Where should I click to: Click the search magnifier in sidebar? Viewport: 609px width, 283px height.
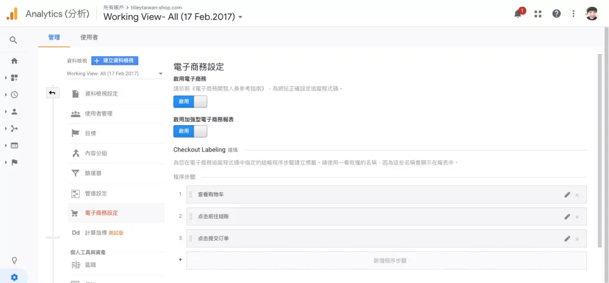pyautogui.click(x=14, y=40)
